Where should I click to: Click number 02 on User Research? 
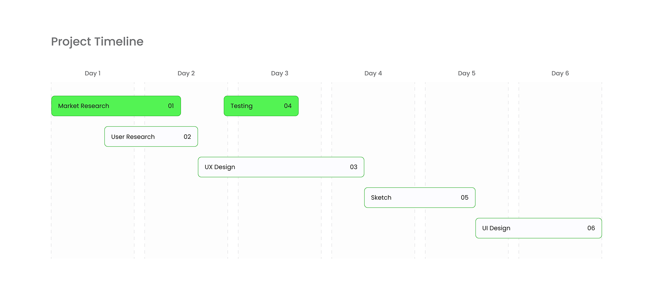[x=187, y=137]
